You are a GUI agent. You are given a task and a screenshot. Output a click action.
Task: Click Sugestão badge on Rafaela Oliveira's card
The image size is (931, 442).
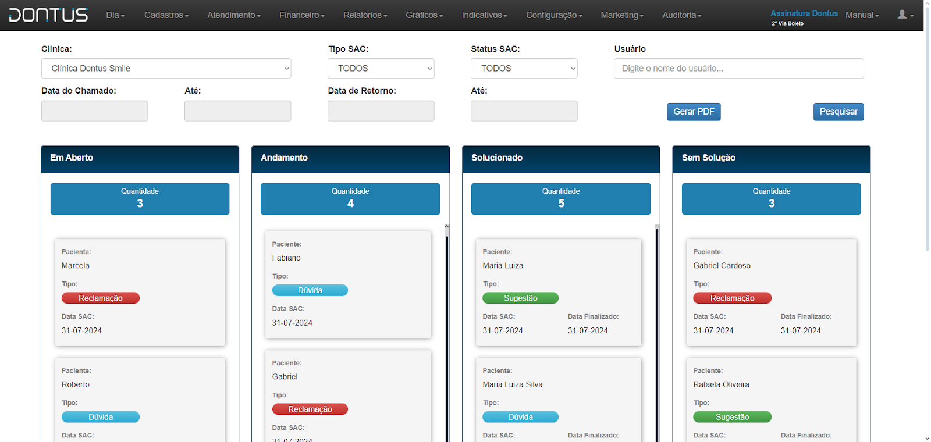click(733, 417)
